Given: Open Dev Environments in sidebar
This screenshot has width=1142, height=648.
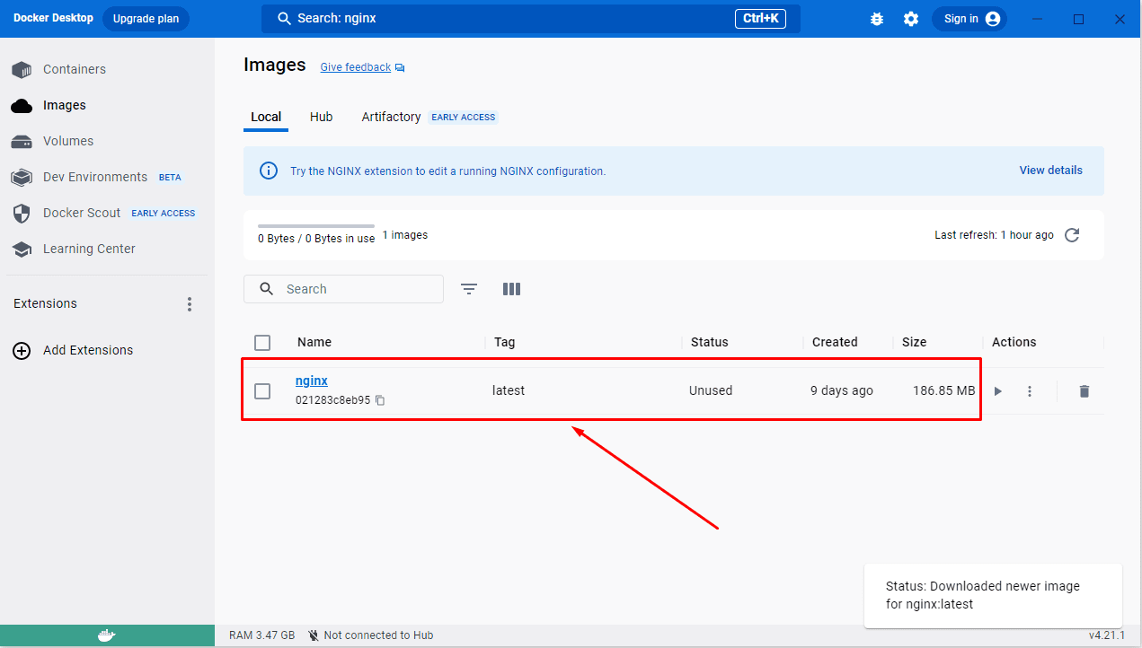Looking at the screenshot, I should click(96, 177).
